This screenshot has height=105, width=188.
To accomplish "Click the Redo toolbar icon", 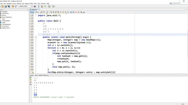I will tap(16, 6).
